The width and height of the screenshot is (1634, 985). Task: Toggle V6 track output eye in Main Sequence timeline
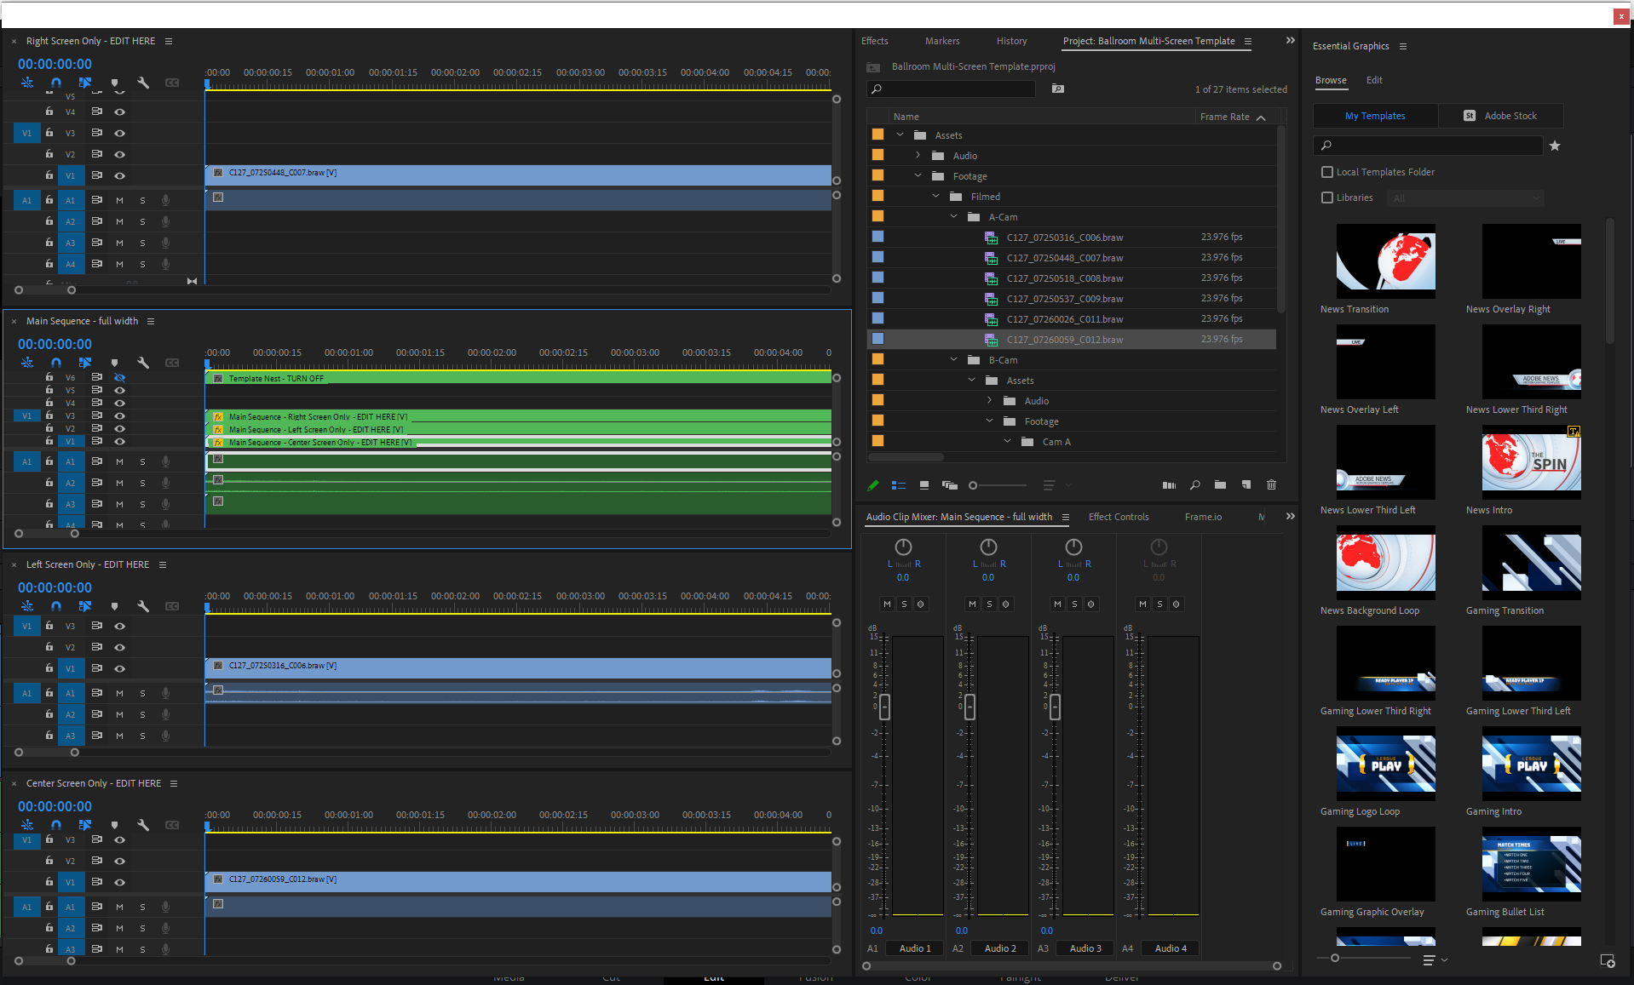pyautogui.click(x=120, y=377)
